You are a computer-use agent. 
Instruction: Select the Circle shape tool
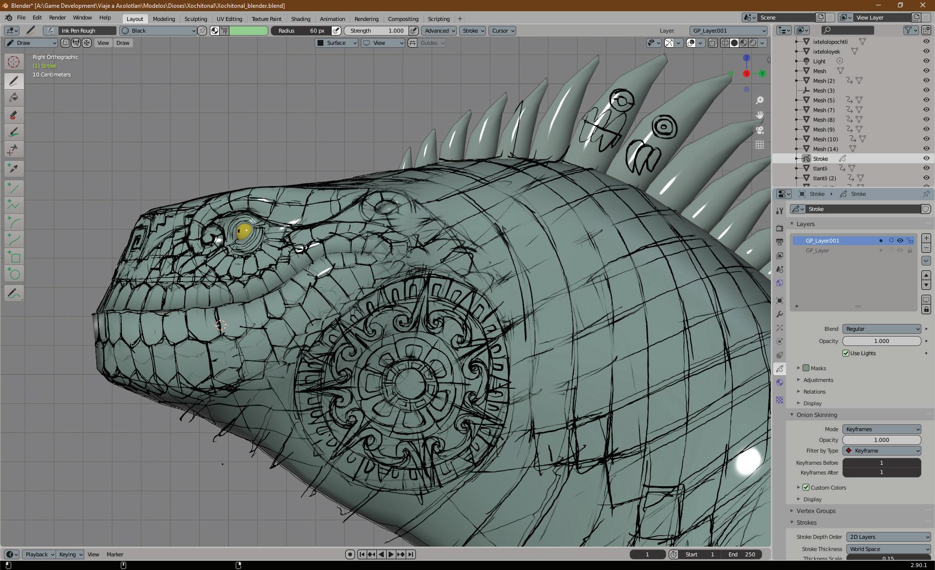click(x=14, y=274)
